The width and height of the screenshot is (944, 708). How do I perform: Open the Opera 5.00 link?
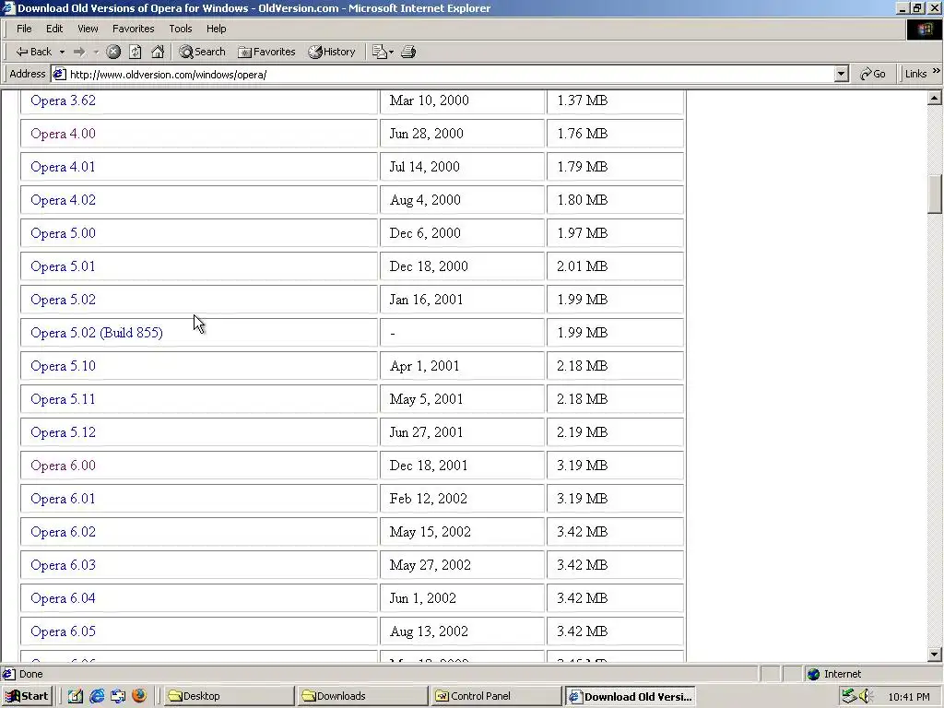click(x=64, y=233)
